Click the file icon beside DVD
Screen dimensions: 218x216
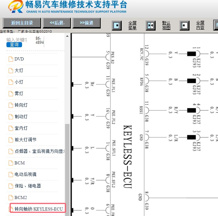[11, 59]
